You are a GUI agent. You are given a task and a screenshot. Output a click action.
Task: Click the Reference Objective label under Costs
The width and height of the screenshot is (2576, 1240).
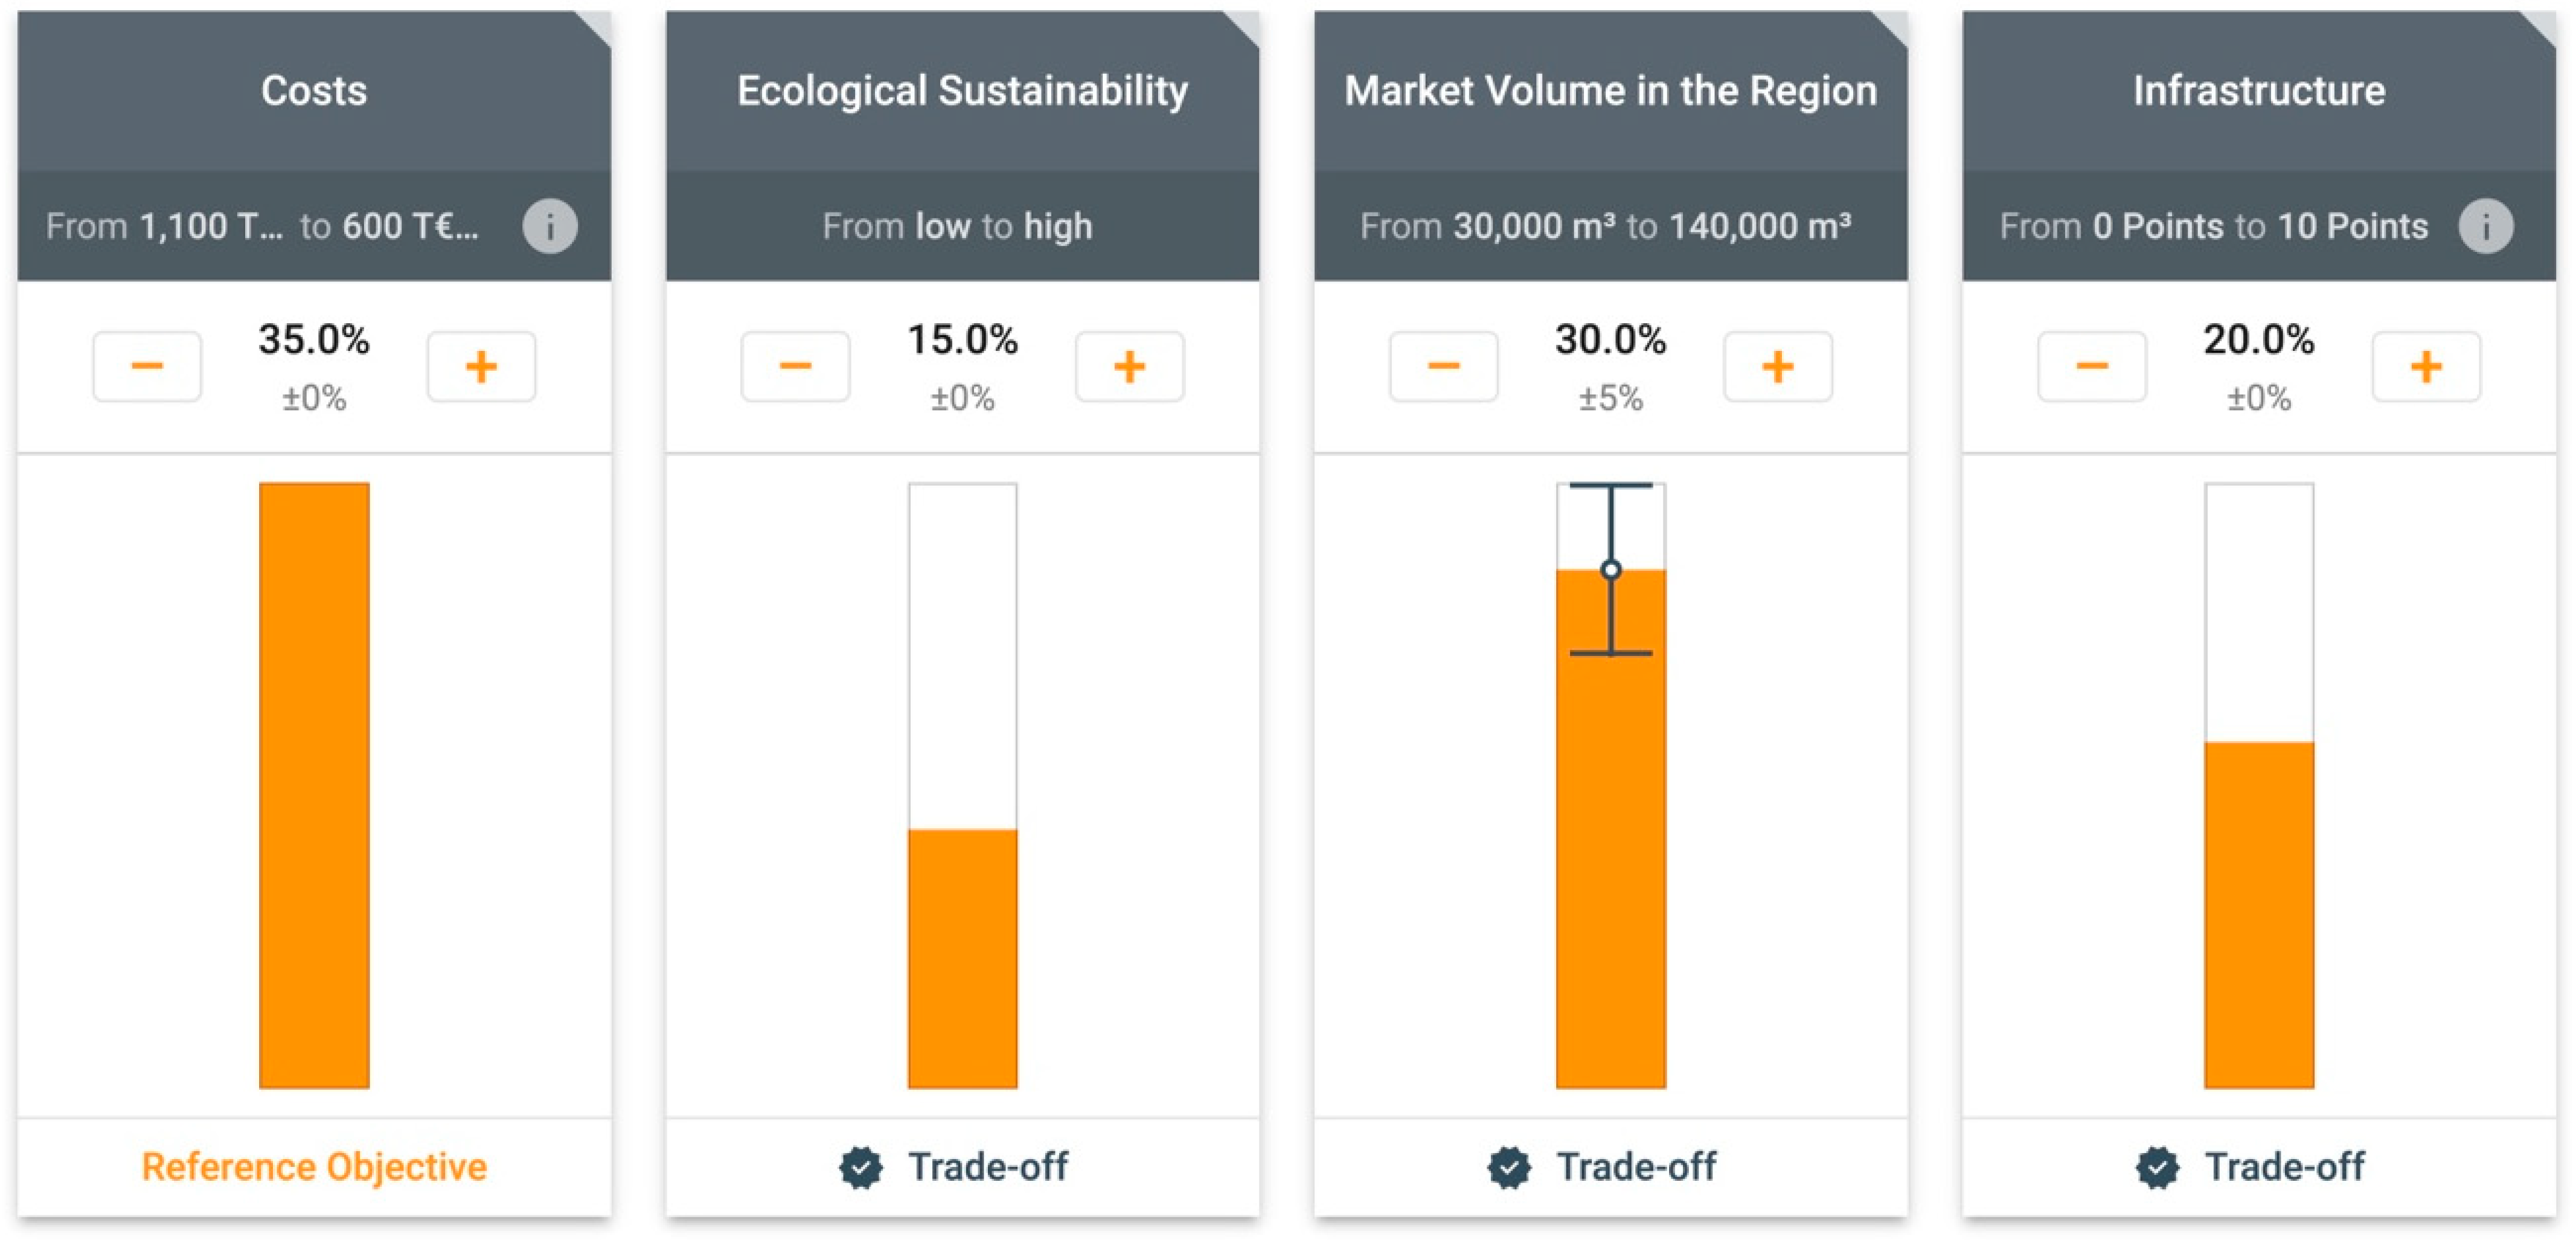click(314, 1167)
